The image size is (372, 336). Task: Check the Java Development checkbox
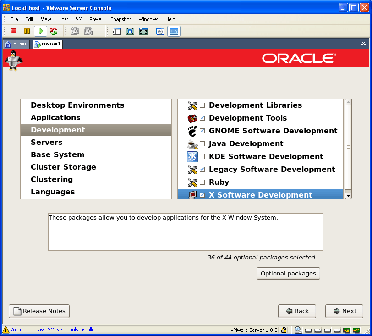coord(202,144)
